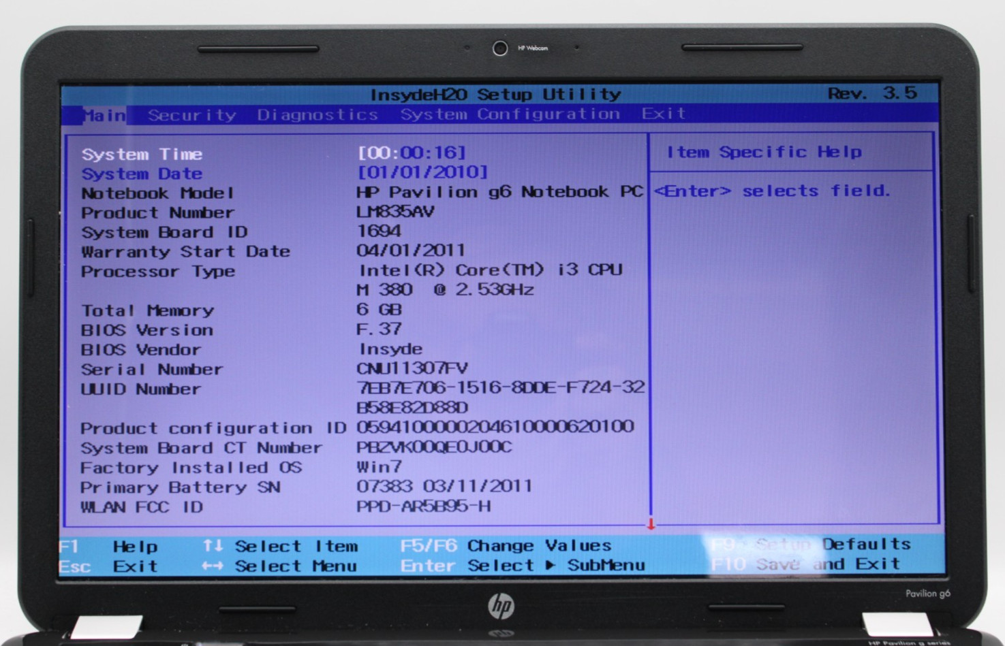Click the '<Enter> selects field.' help text
The height and width of the screenshot is (646, 1005).
click(772, 191)
